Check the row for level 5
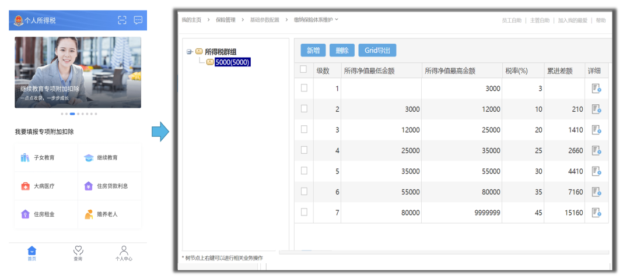 point(304,171)
